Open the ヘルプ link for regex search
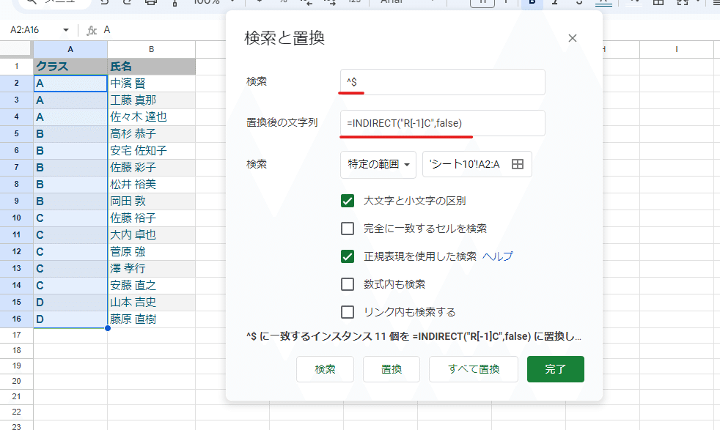This screenshot has width=720, height=430. point(497,256)
